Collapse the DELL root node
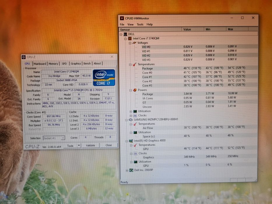Viewport: 272px width, 204px height. coord(121,34)
